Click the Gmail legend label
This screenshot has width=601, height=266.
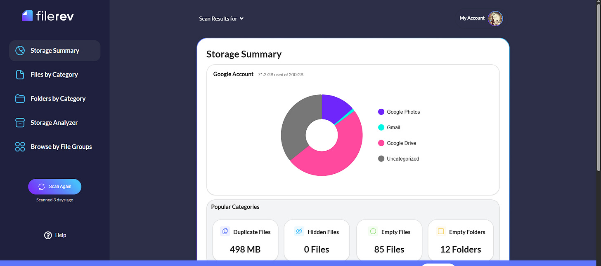(x=393, y=128)
